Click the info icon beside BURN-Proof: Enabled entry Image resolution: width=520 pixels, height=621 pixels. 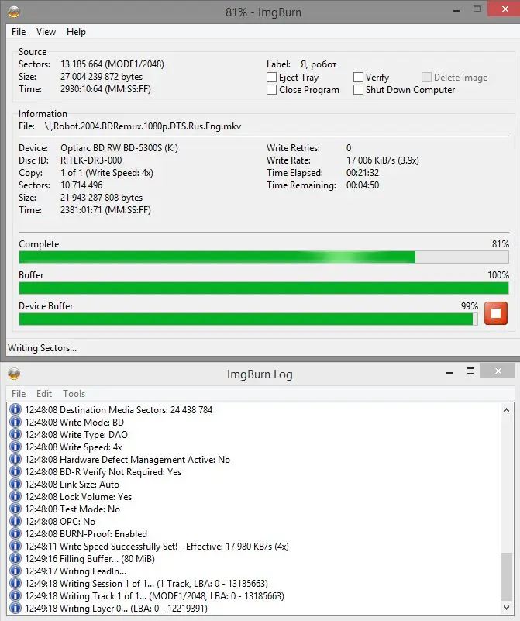pos(15,534)
